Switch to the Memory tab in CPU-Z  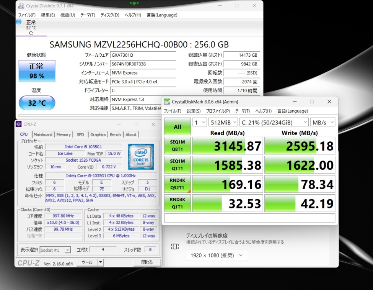tap(64, 134)
